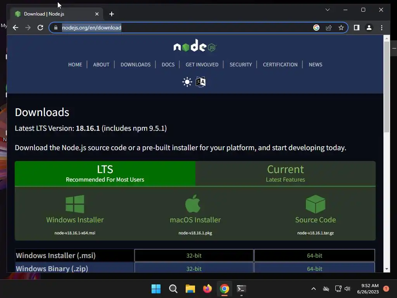The height and width of the screenshot is (298, 397).
Task: Click the Apple logo macOS installer icon
Action: pos(193,203)
